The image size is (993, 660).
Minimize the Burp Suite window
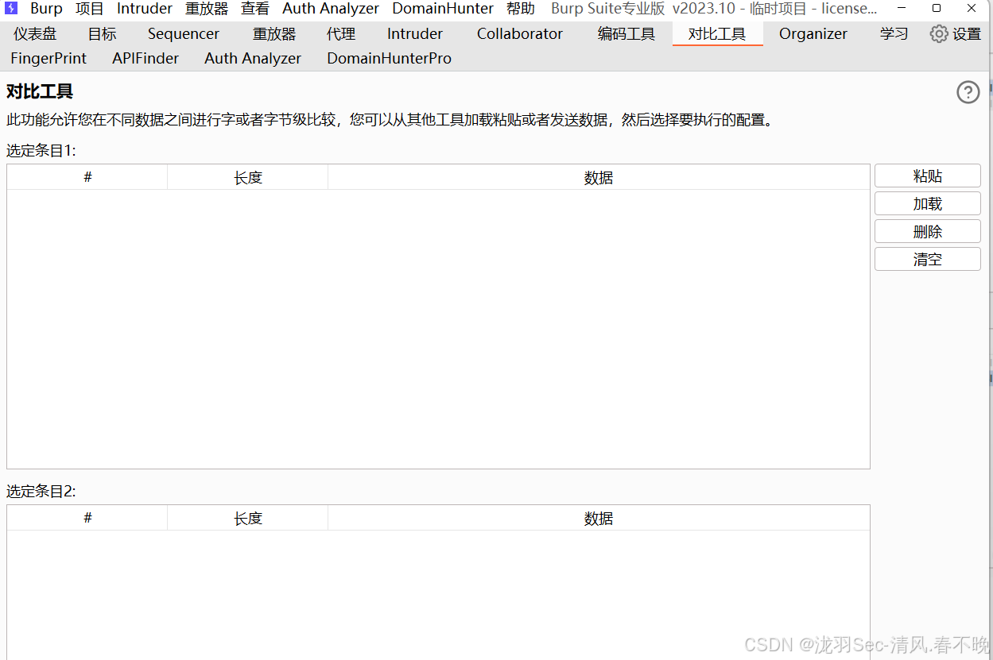tap(901, 8)
